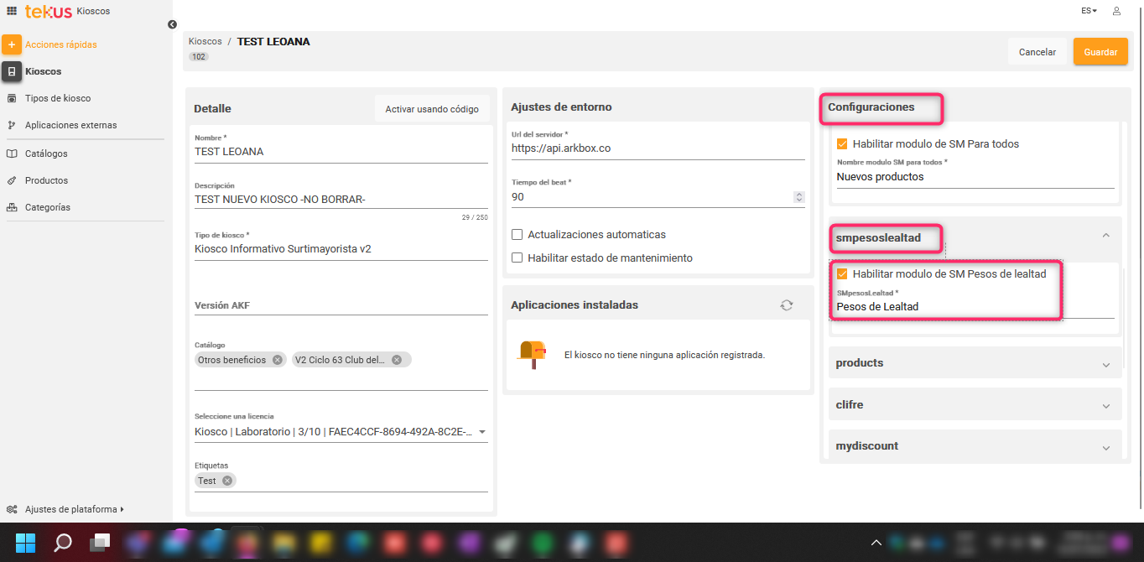Open the Seleccione una licencia dropdown

[481, 433]
